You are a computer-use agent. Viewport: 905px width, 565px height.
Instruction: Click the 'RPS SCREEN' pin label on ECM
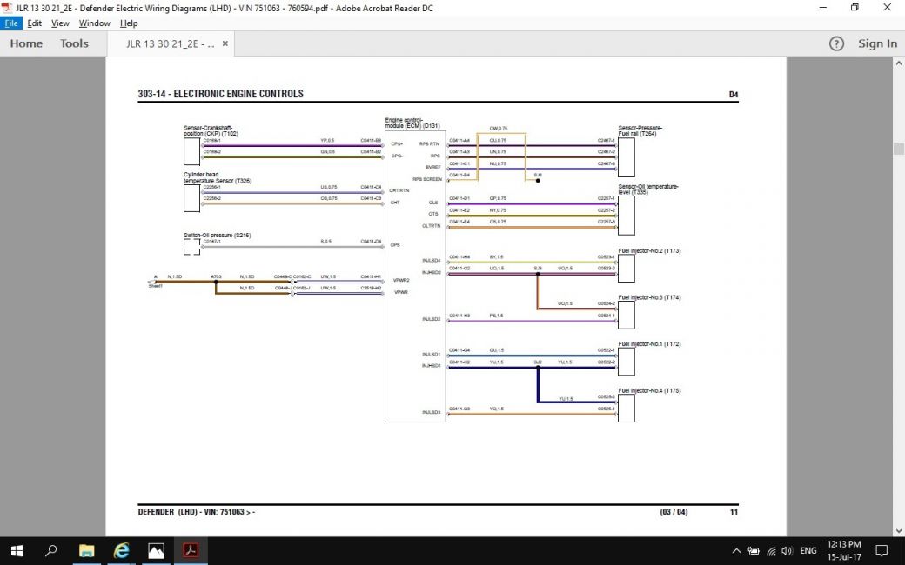tap(427, 179)
